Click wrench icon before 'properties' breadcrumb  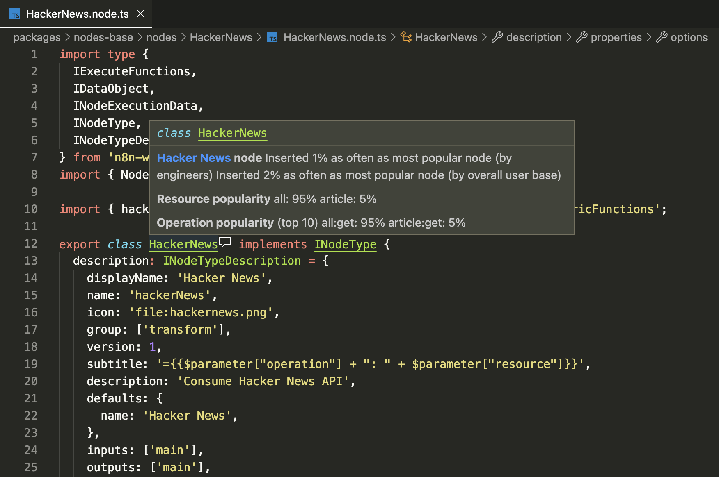coord(582,37)
